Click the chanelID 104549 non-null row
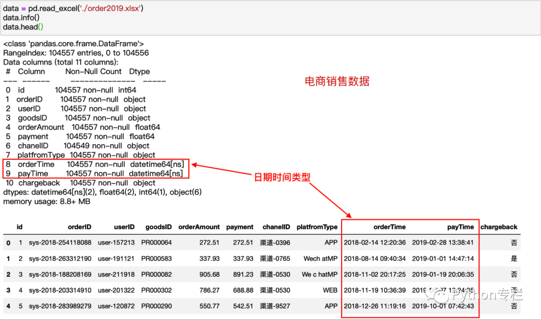Screen dimensions: 541x320 pos(78,146)
